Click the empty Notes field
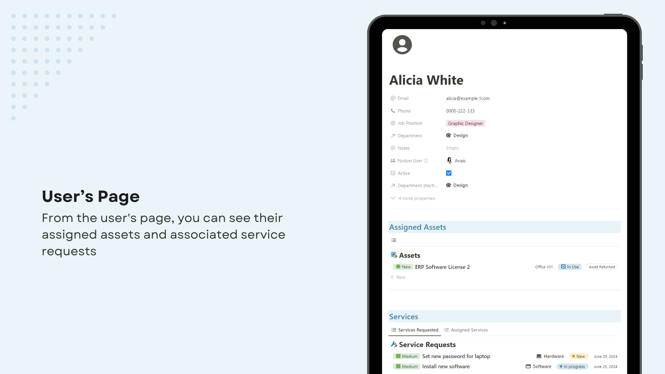 click(x=452, y=148)
